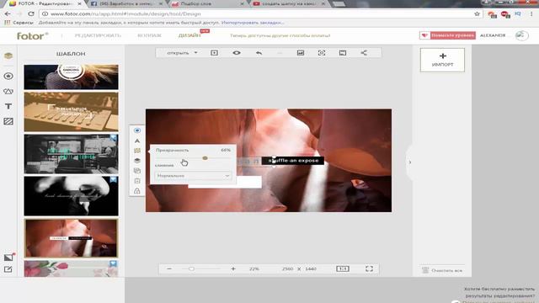Click the grid pattern icon in floating toolbar

(137, 151)
